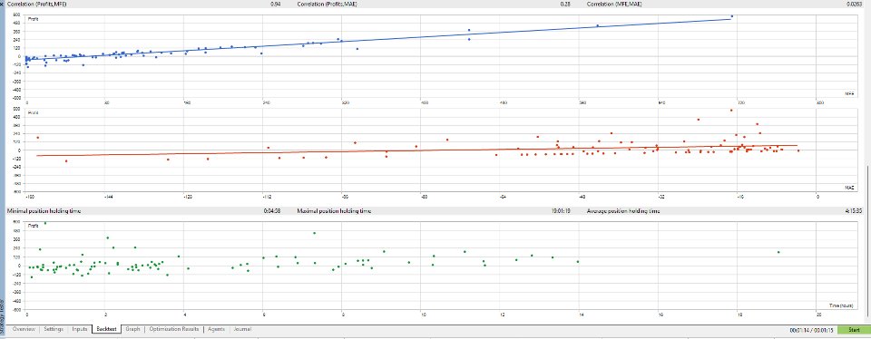The image size is (871, 339).
Task: Open the Inputs tab
Action: point(80,329)
